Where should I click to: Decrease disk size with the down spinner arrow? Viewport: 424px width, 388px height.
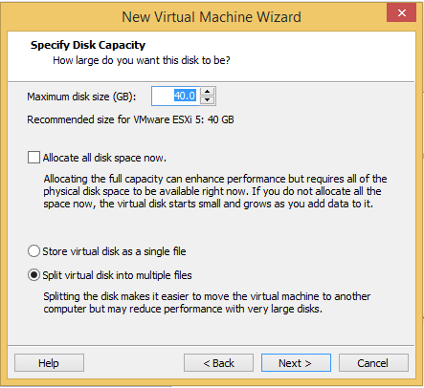pos(208,100)
